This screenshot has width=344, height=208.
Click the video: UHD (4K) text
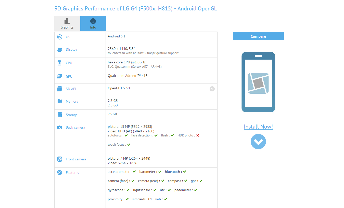131,131
